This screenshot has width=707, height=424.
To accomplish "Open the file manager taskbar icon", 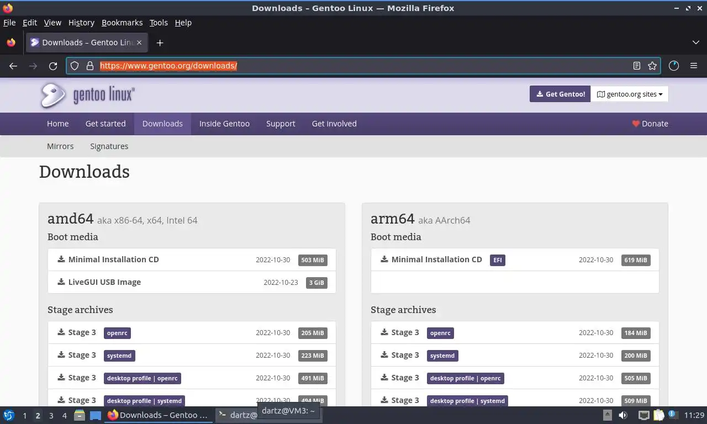I will 80,415.
